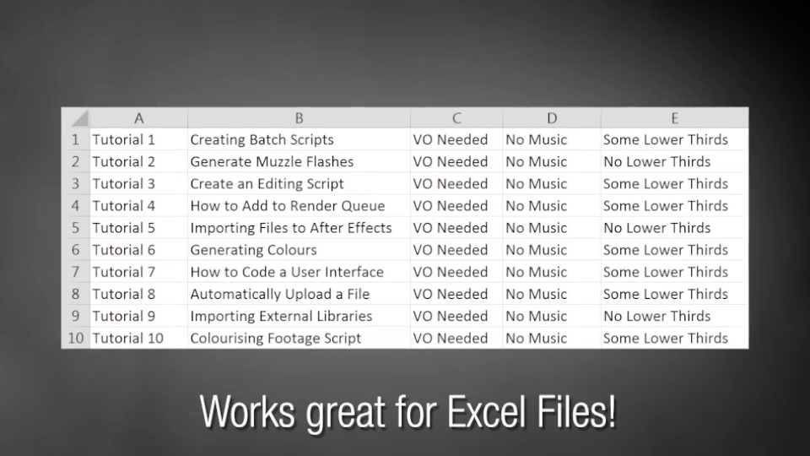Select column D header

pyautogui.click(x=552, y=118)
